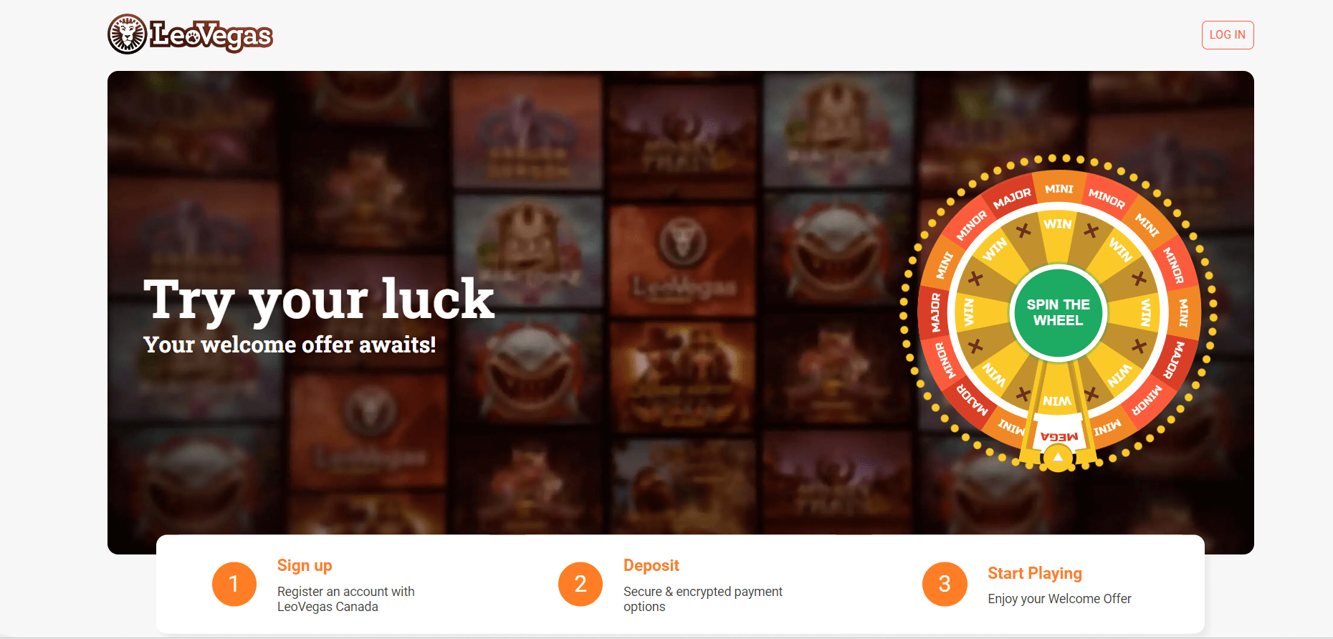Click Enjoy your Welcome Offer text
The height and width of the screenshot is (639, 1333).
point(1059,599)
